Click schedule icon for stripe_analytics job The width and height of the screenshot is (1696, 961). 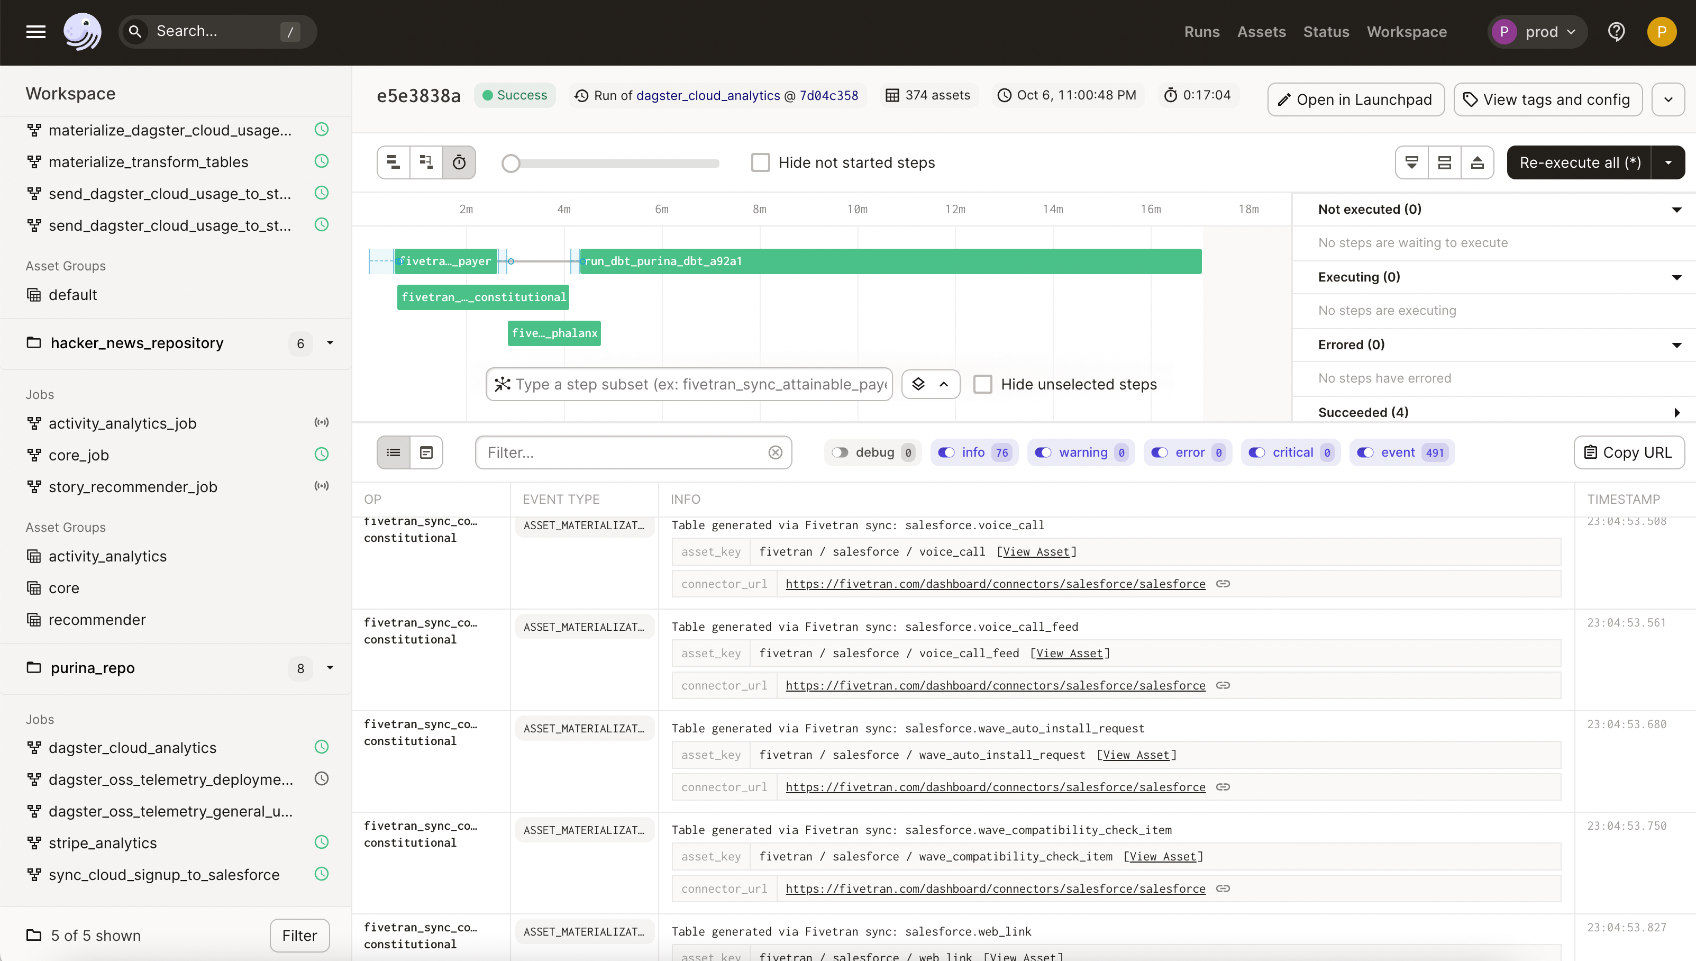click(321, 841)
